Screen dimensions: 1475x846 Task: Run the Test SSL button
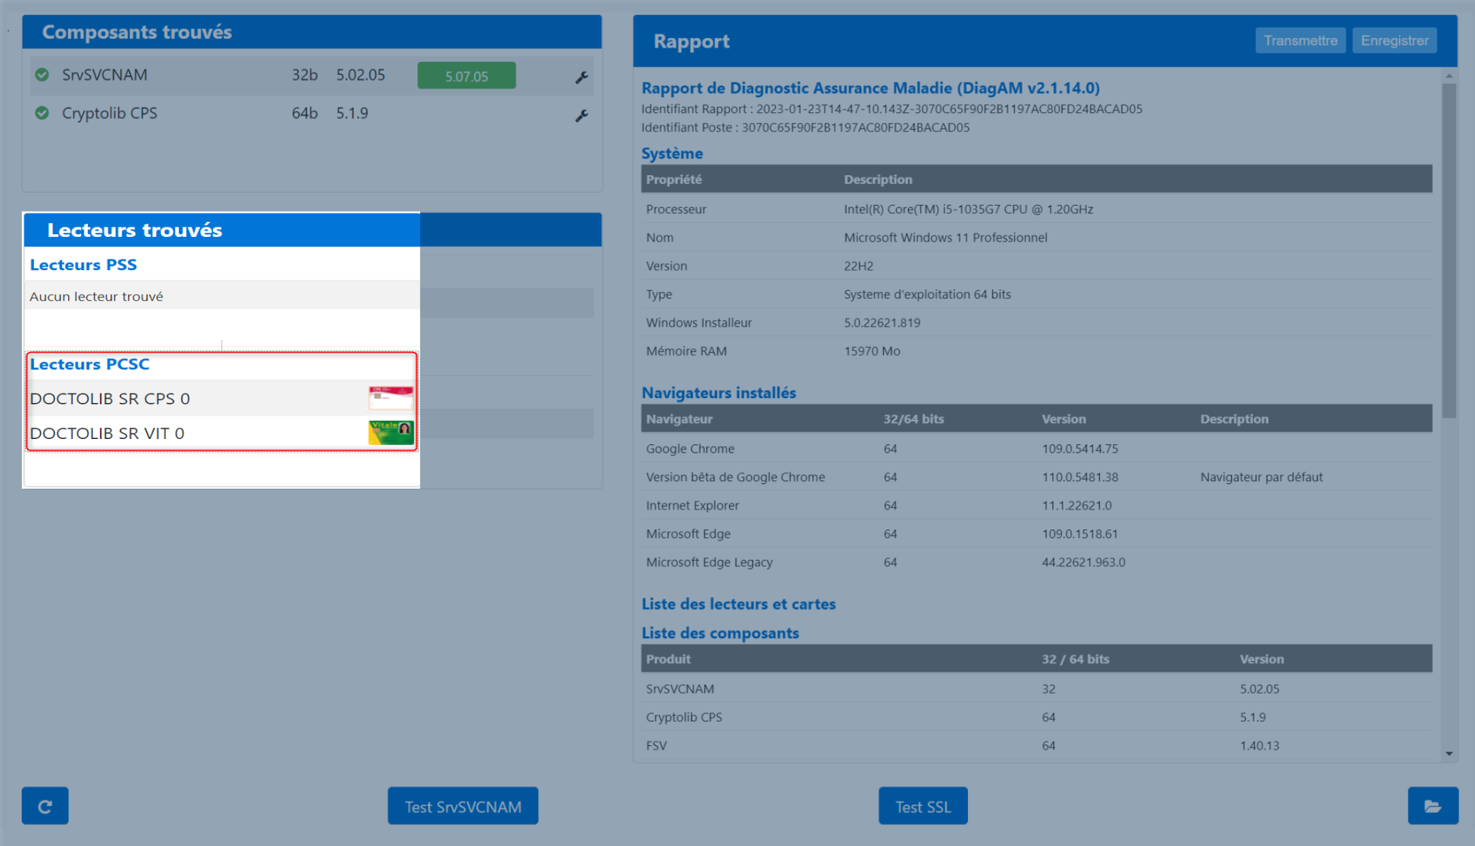(923, 806)
